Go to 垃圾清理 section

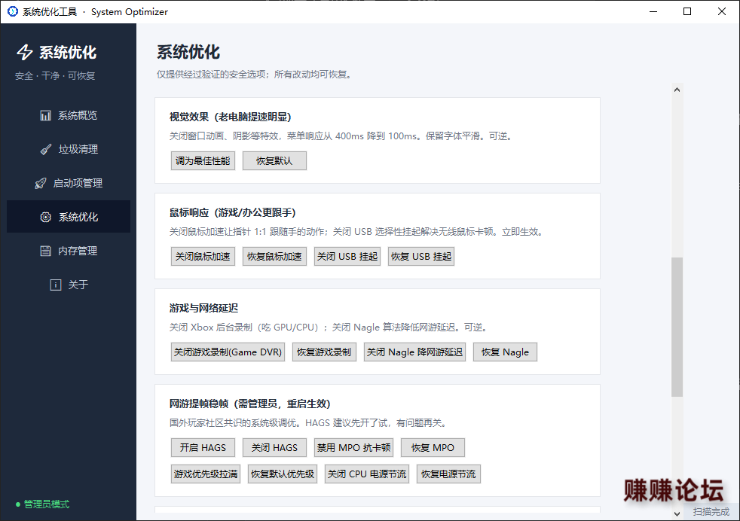tap(69, 150)
